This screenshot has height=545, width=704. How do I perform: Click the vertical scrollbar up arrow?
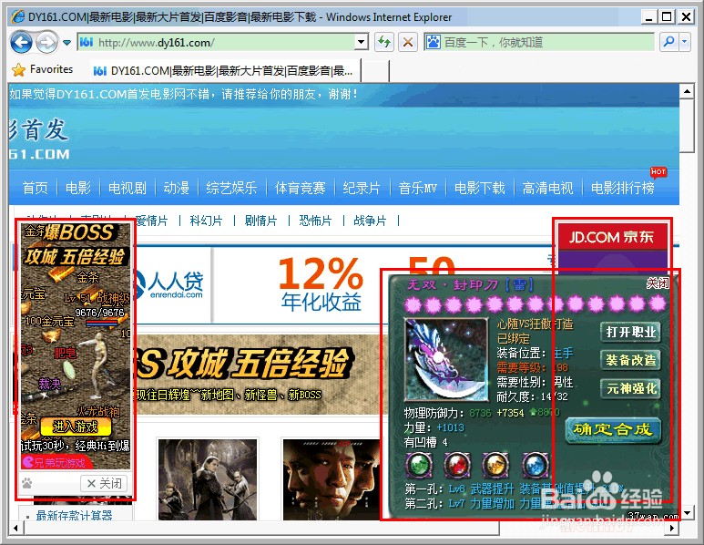[x=687, y=92]
